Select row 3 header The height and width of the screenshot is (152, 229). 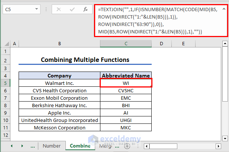6,68
